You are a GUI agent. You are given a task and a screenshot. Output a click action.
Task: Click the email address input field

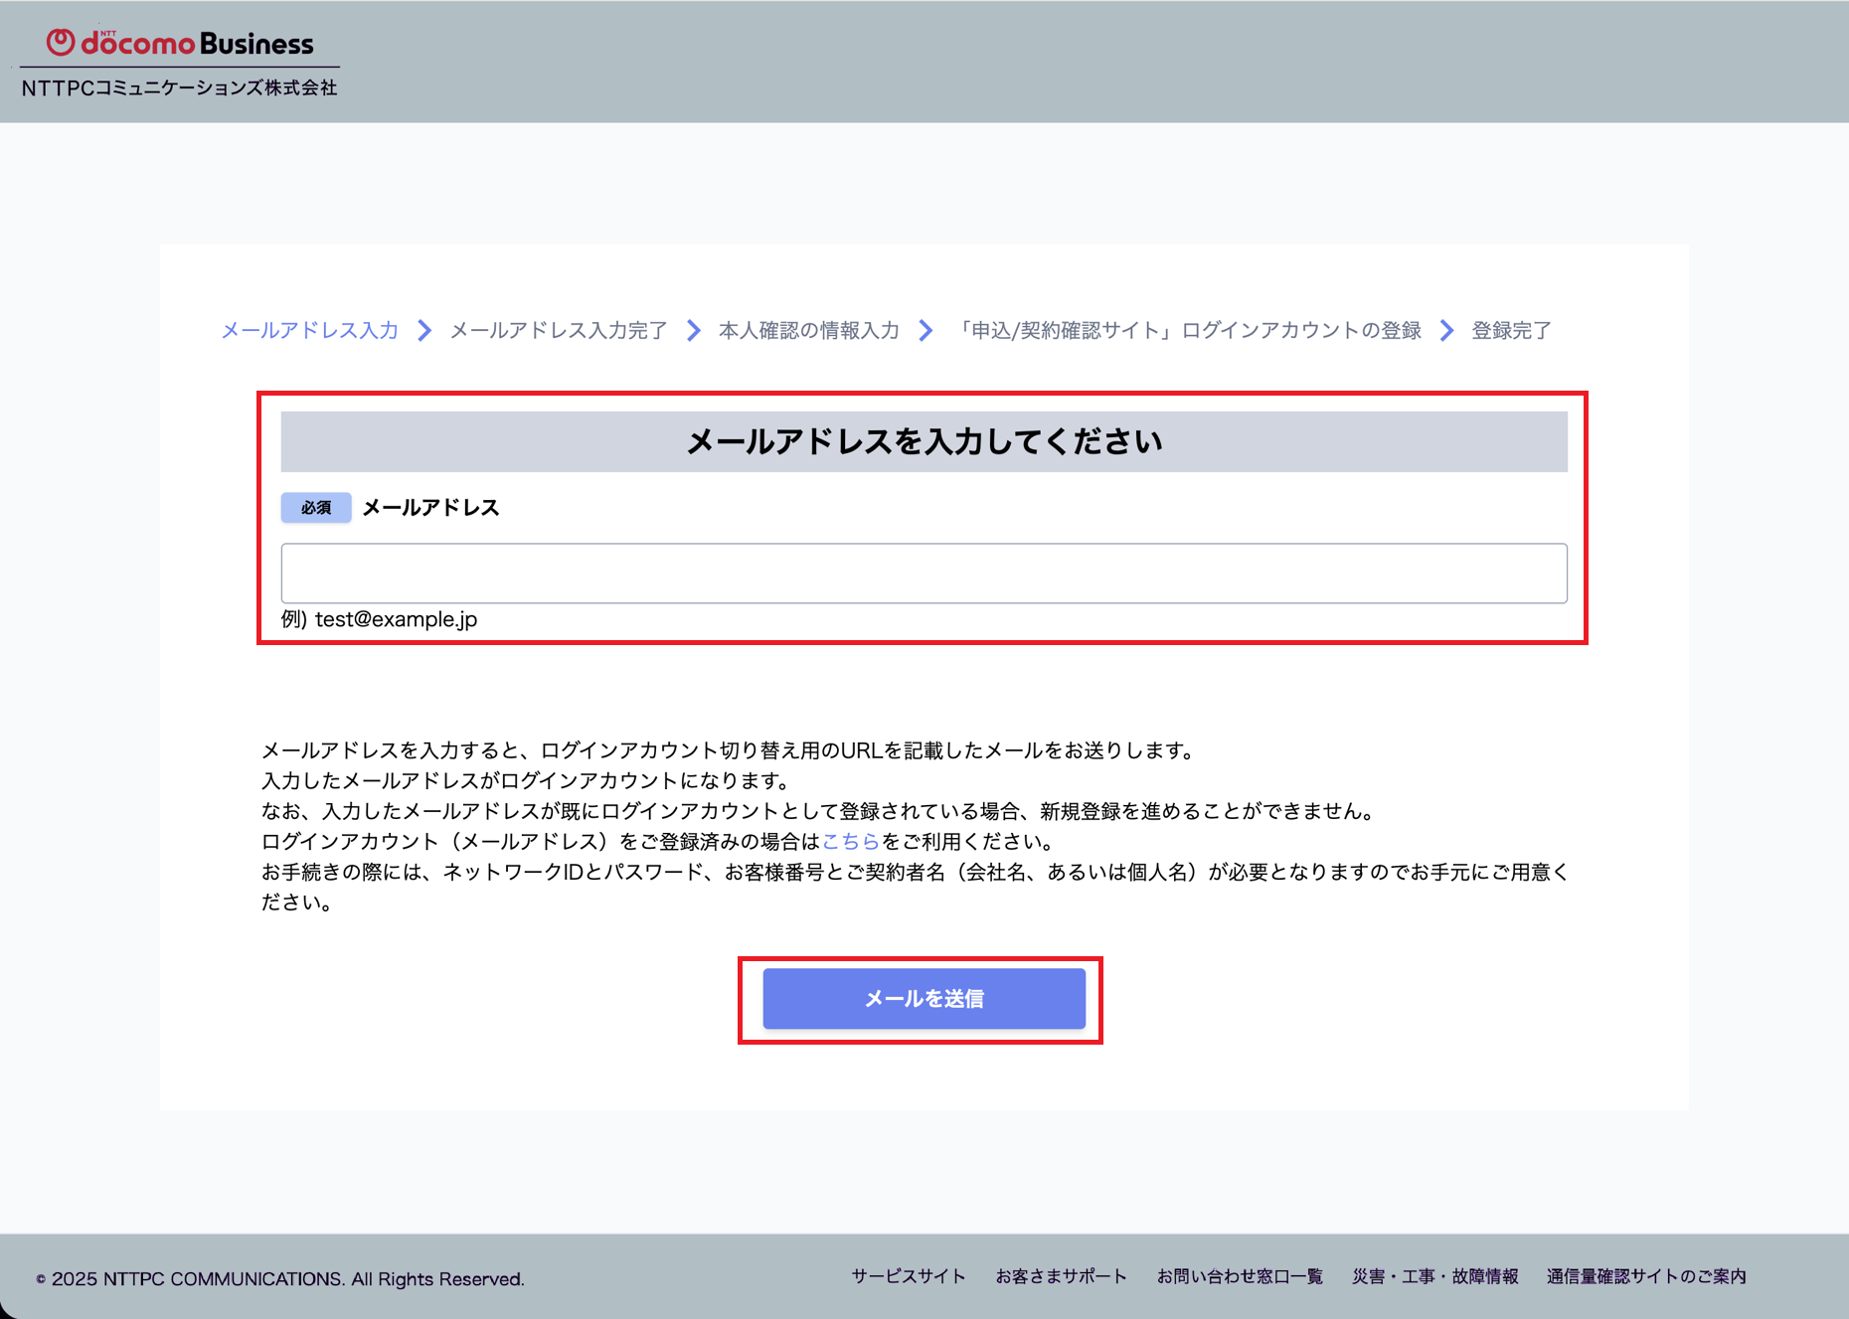coord(924,573)
